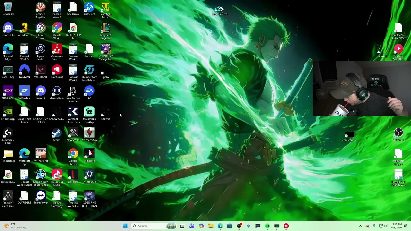Open TikTok LIVE Studio shortcut
The width and height of the screenshot is (411, 231).
point(57,178)
